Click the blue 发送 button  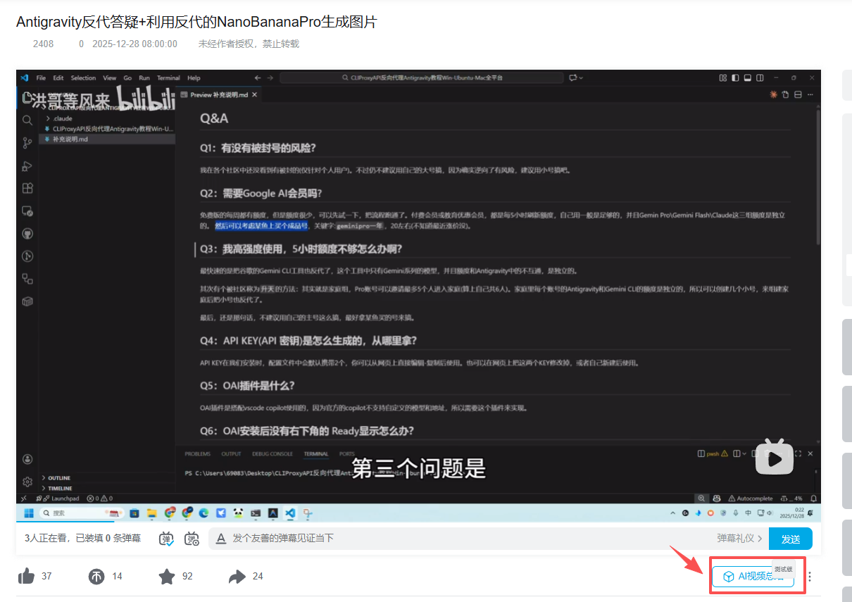(x=791, y=539)
